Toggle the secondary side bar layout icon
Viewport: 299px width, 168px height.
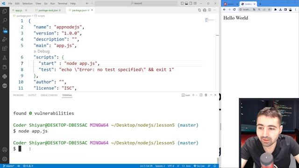191,3
